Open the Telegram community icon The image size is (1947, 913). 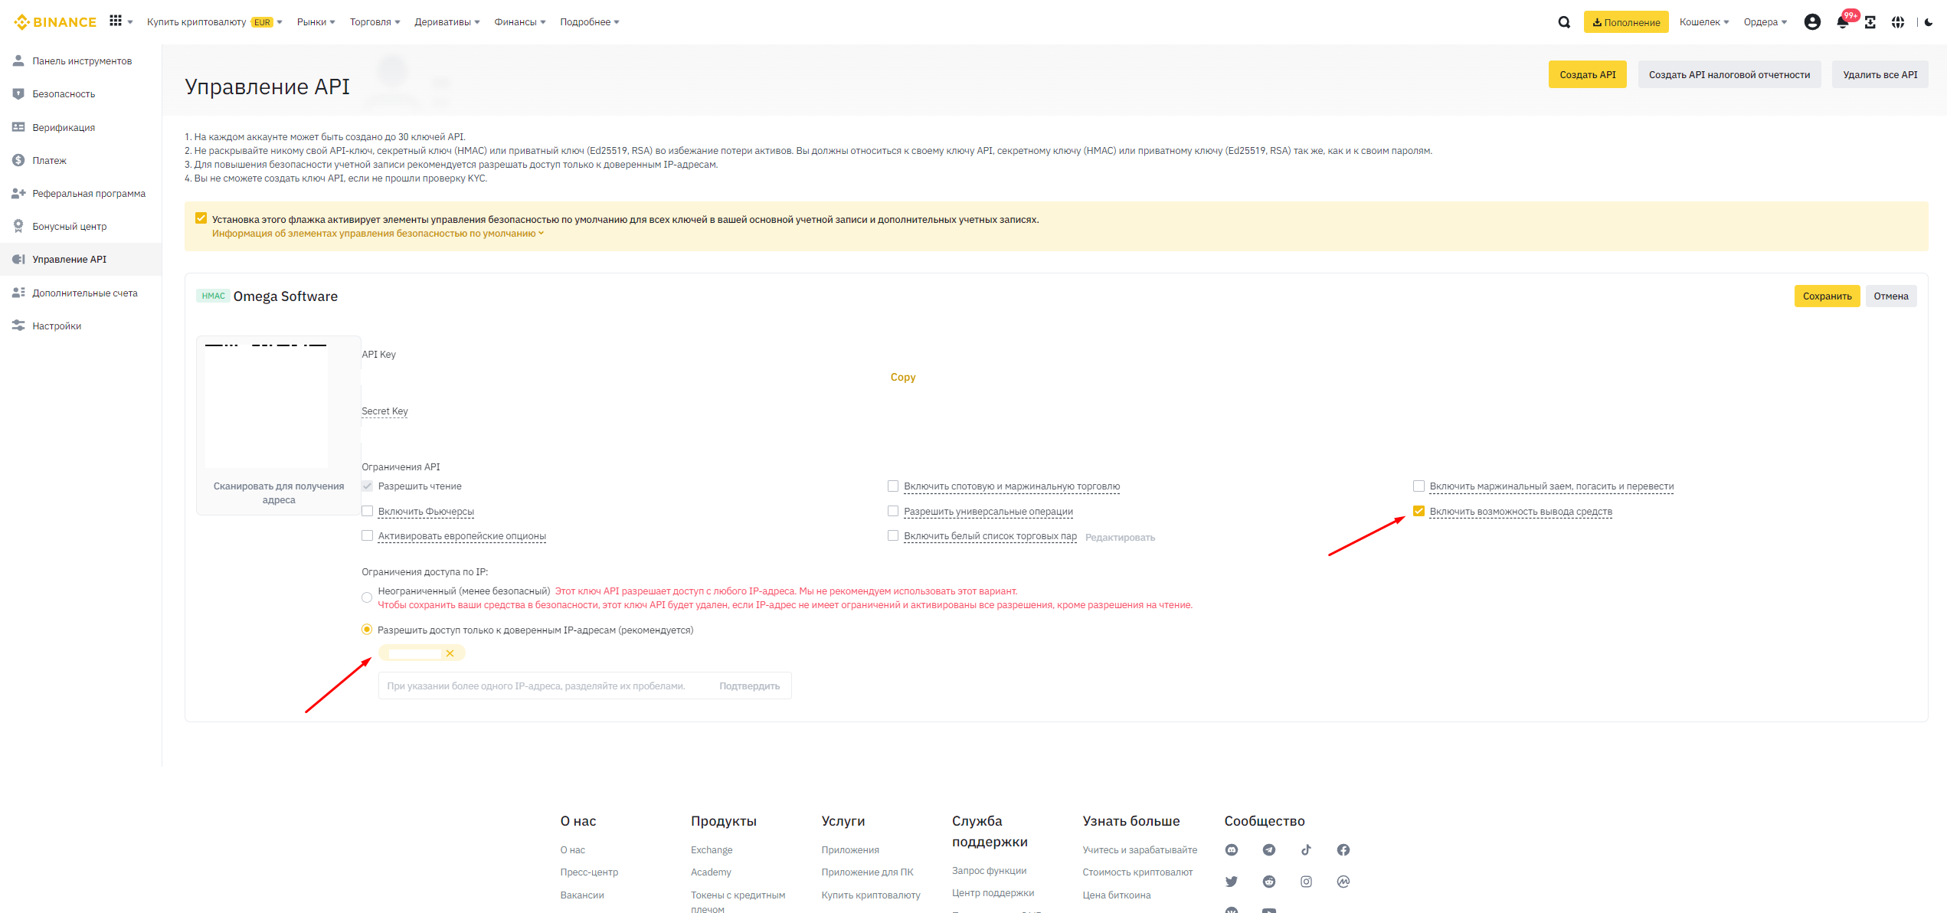[1268, 849]
